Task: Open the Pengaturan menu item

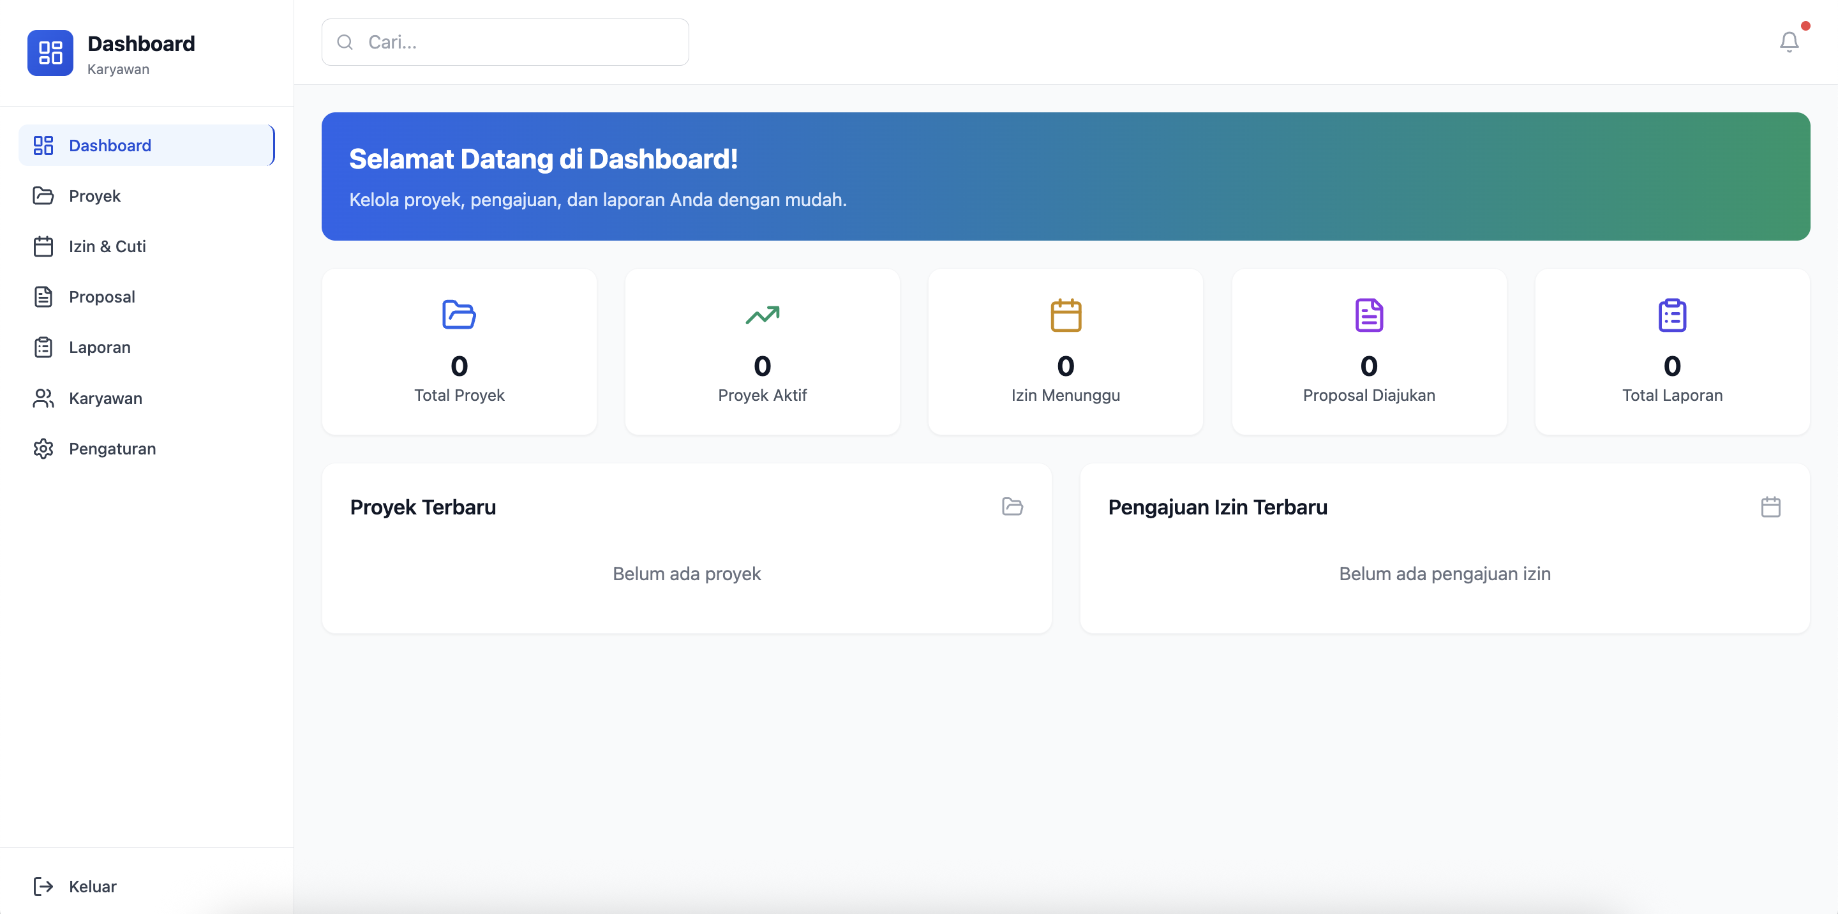Action: [146, 449]
